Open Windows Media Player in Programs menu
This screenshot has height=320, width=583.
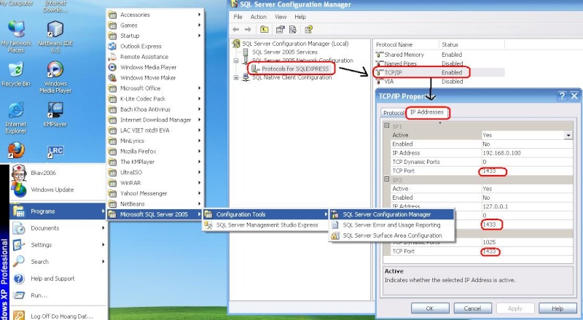155,67
